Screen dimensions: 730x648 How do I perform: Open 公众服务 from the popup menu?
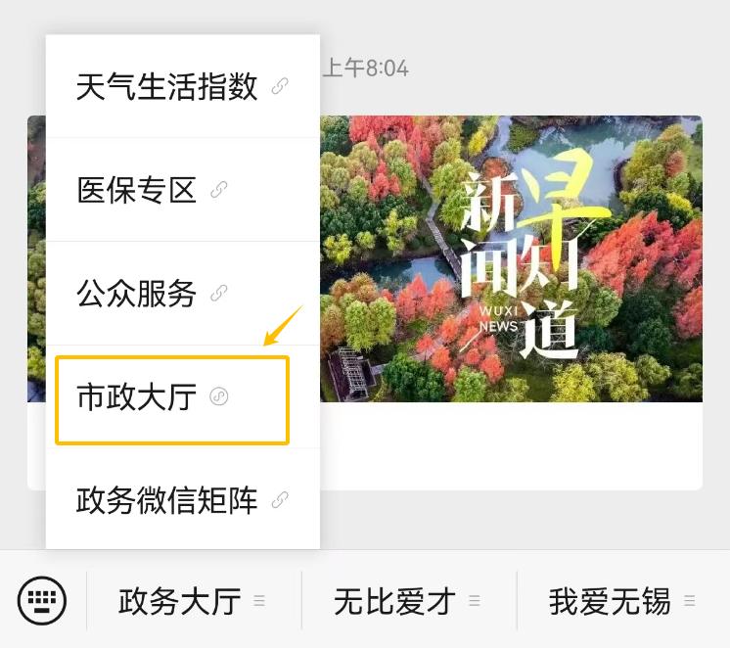(x=182, y=294)
